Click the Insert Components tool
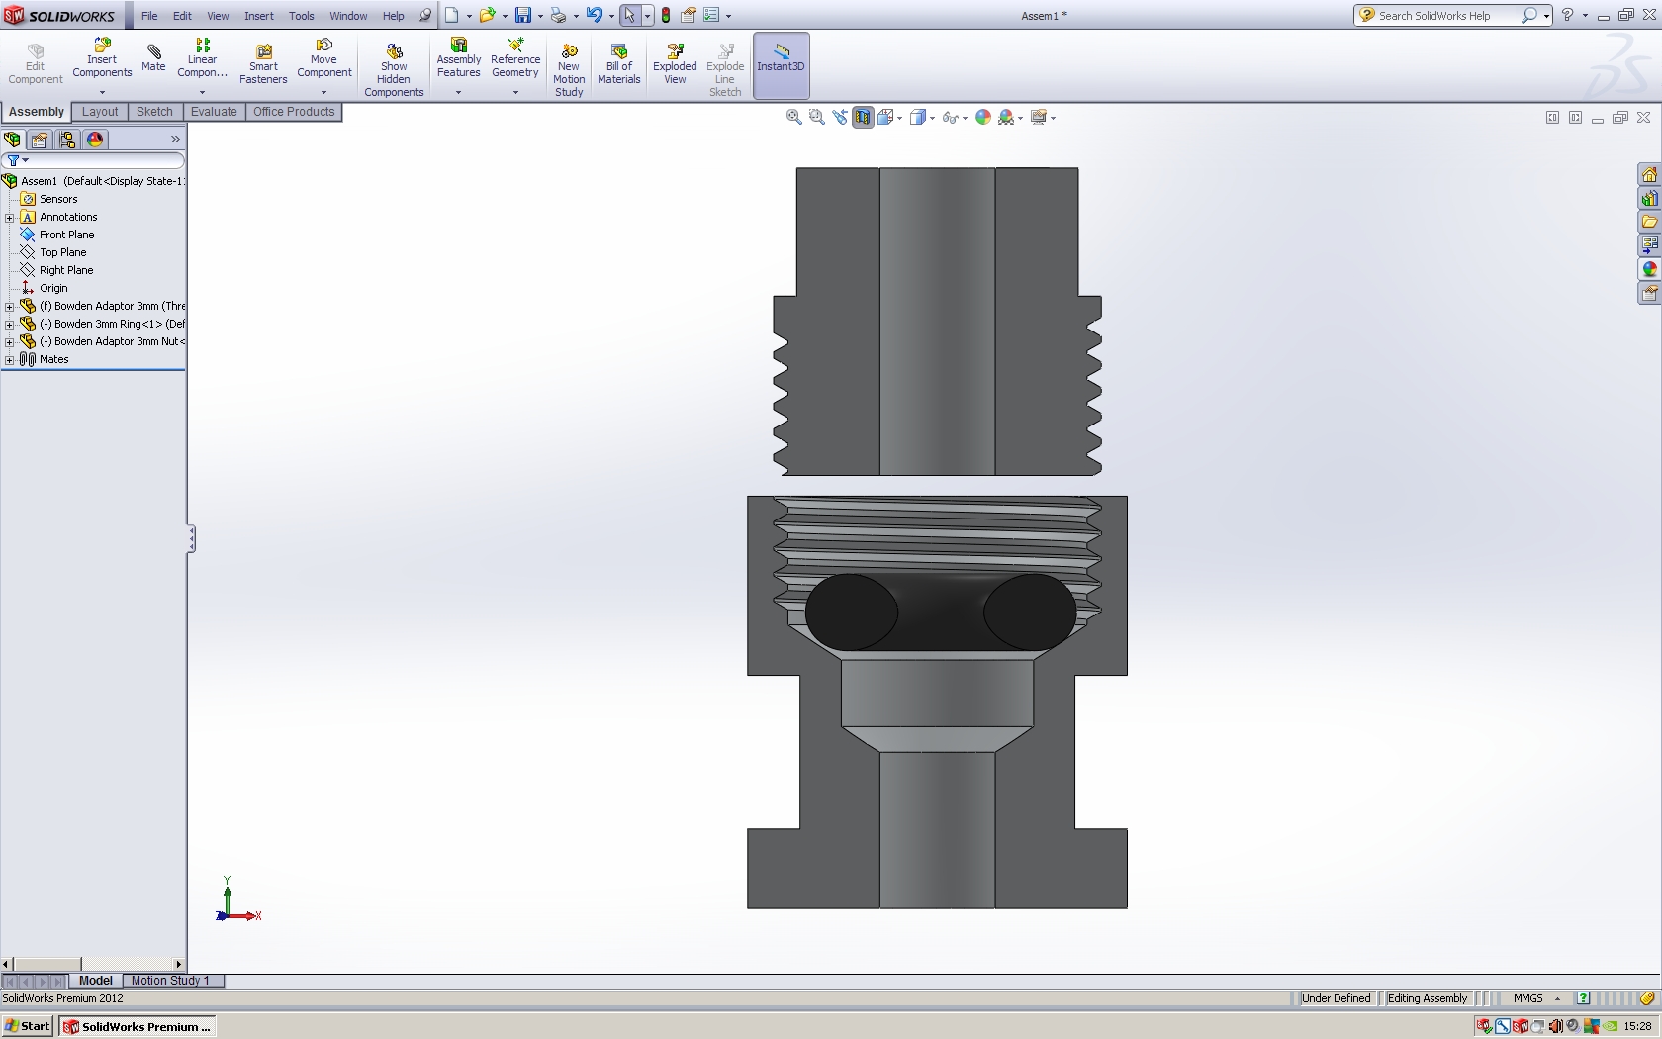The height and width of the screenshot is (1039, 1662). (102, 59)
